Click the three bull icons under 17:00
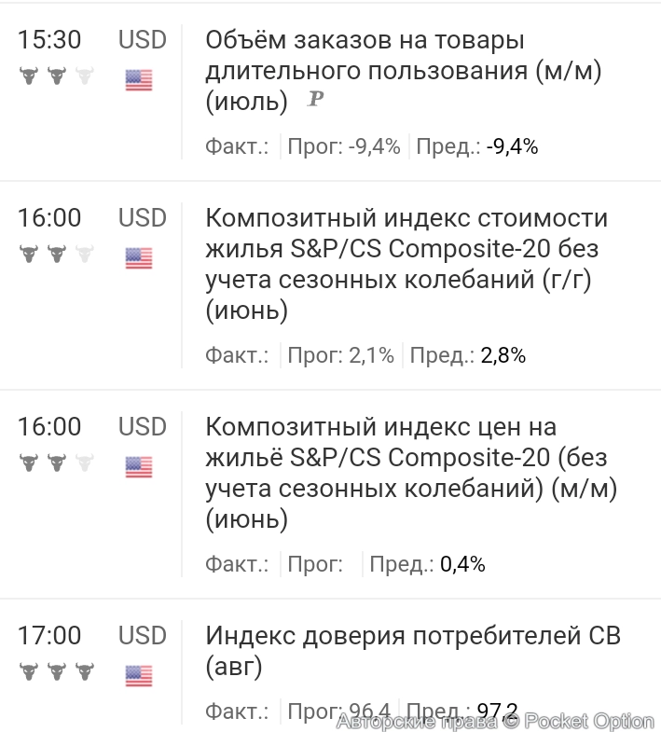The width and height of the screenshot is (661, 732). click(x=57, y=670)
